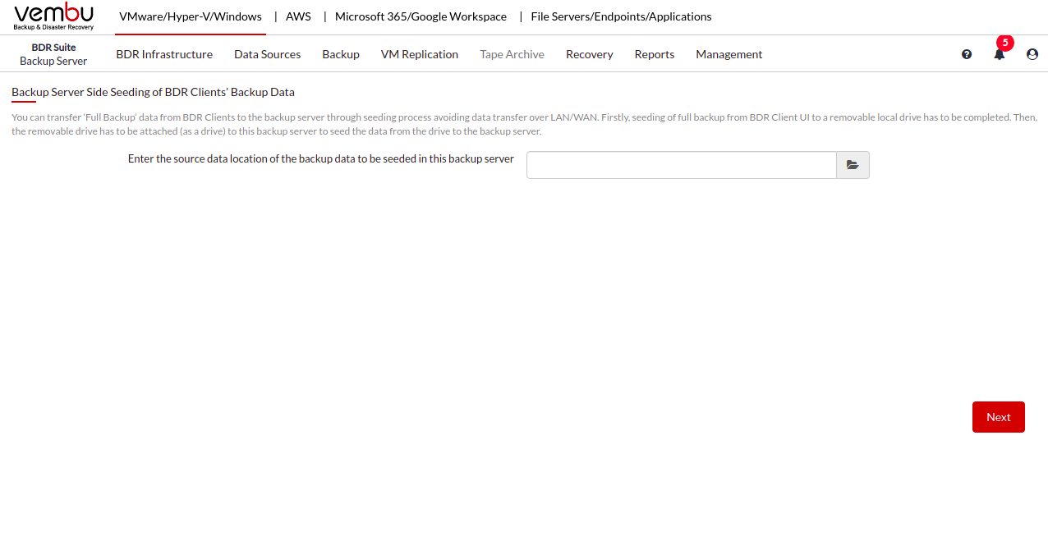
Task: Open Microsoft 365/Google Workspace tab
Action: pos(421,16)
